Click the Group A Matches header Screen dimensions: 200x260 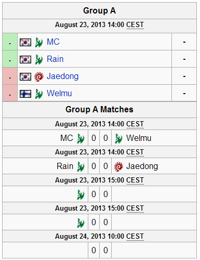(99, 110)
